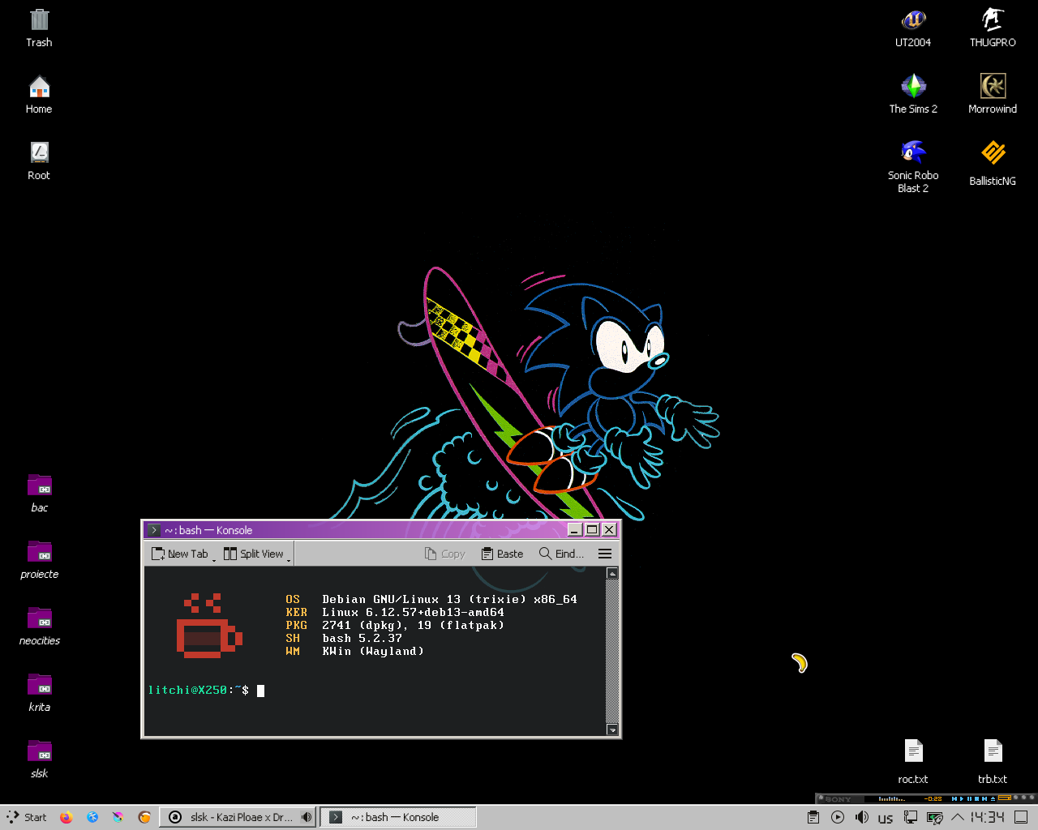Screen dimensions: 1038x830
Task: Click the Paste button in Konsole toolbar
Action: tap(502, 554)
